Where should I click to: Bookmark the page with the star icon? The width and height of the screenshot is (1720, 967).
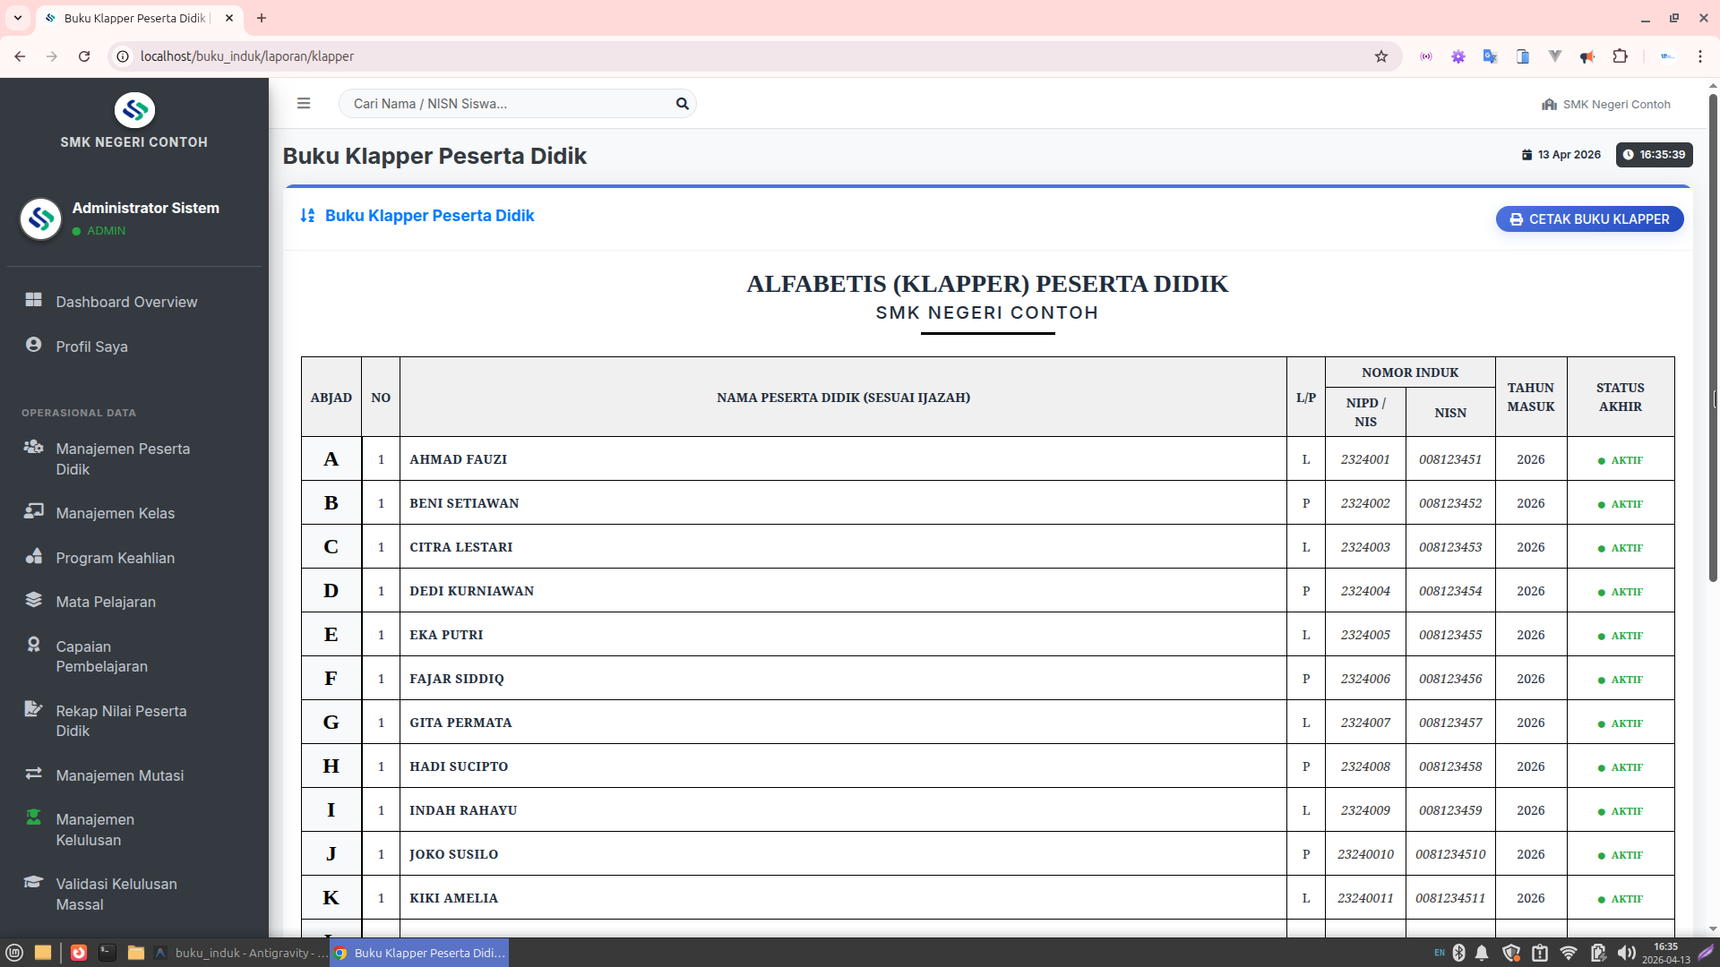click(x=1381, y=56)
